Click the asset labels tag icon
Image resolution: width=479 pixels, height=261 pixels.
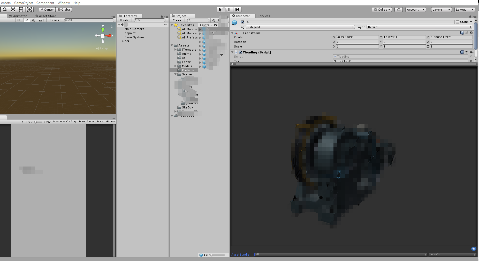pyautogui.click(x=474, y=249)
